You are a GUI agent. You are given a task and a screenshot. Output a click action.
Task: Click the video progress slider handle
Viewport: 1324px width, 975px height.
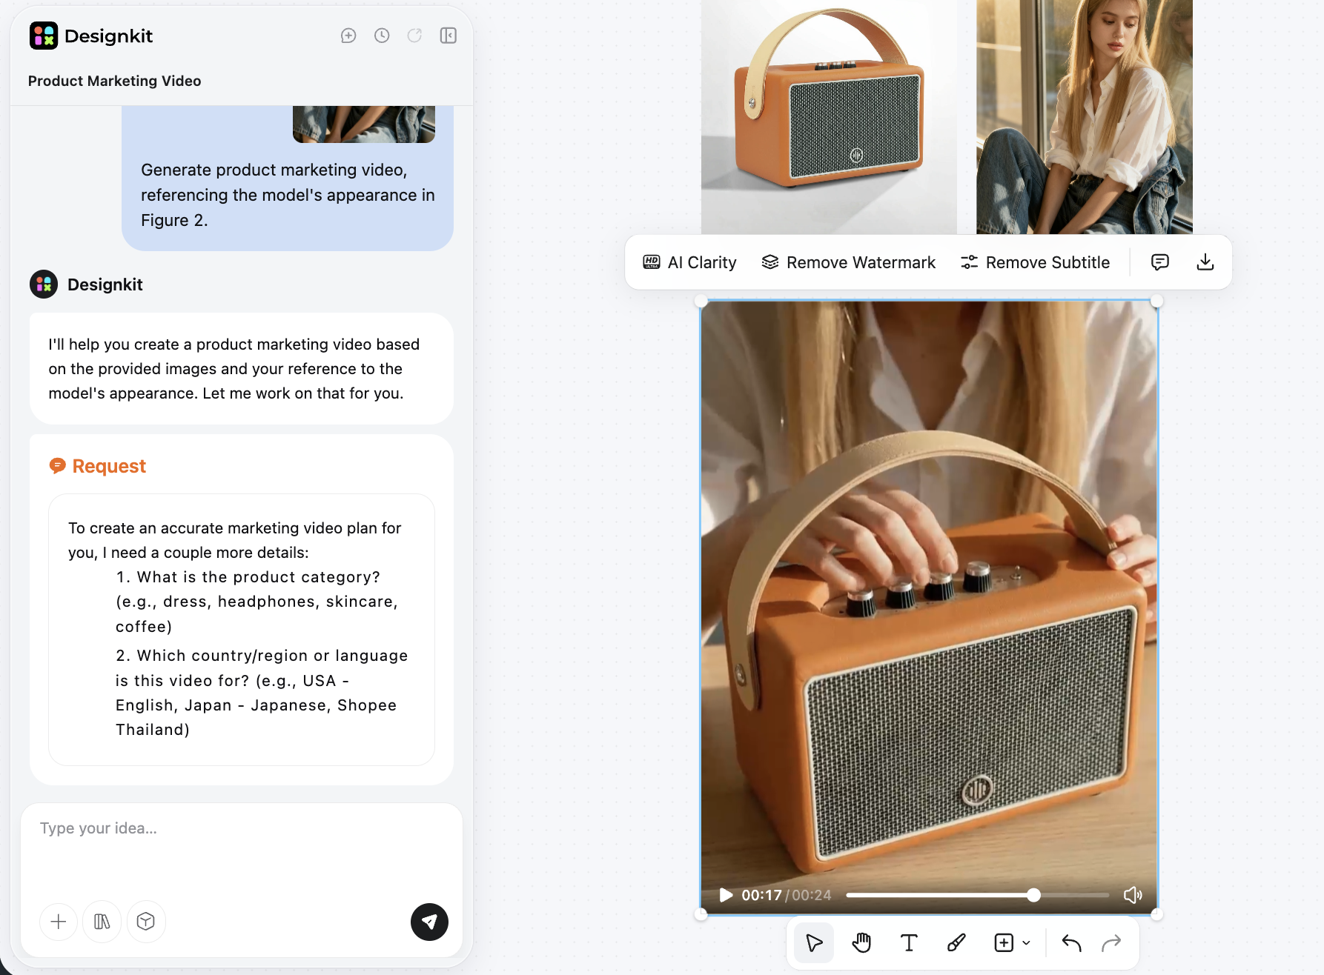point(1033,895)
